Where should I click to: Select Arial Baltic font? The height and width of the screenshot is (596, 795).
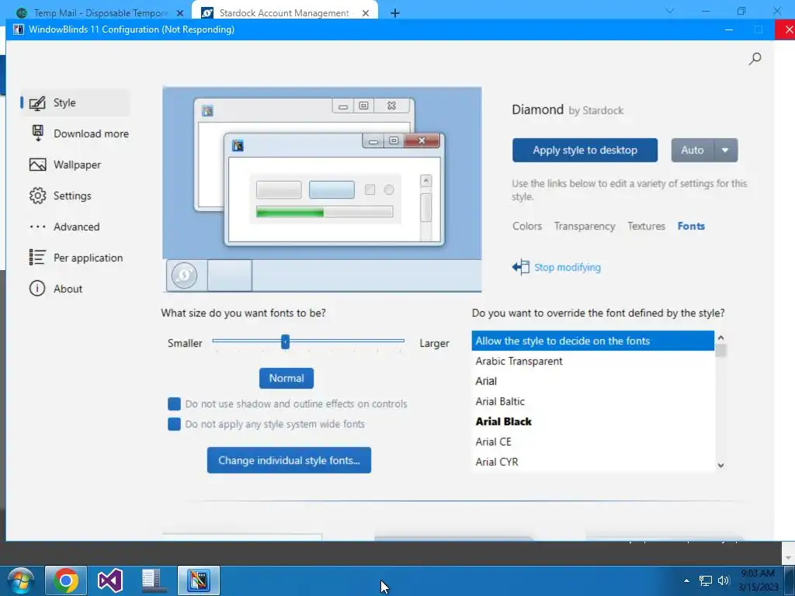click(592, 401)
